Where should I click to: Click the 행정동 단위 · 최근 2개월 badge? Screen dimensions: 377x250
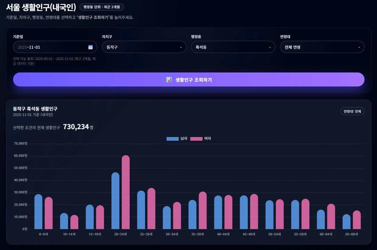click(x=101, y=7)
